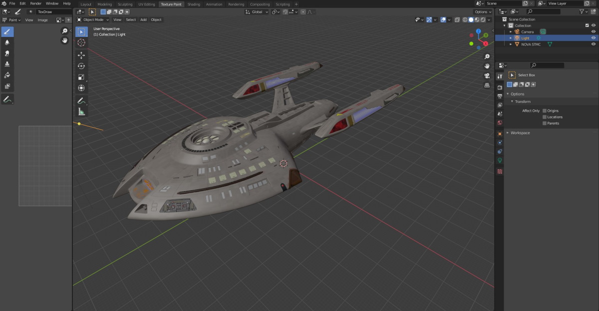Screen dimensions: 599x311
Task: Open the viewport Add menu
Action: 143,19
